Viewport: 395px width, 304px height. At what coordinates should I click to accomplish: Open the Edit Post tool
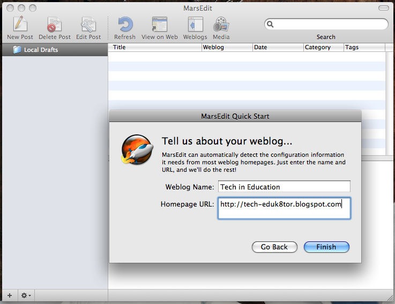click(x=88, y=24)
